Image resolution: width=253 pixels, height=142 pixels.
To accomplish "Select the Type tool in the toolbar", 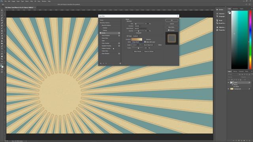I will pyautogui.click(x=2, y=49).
